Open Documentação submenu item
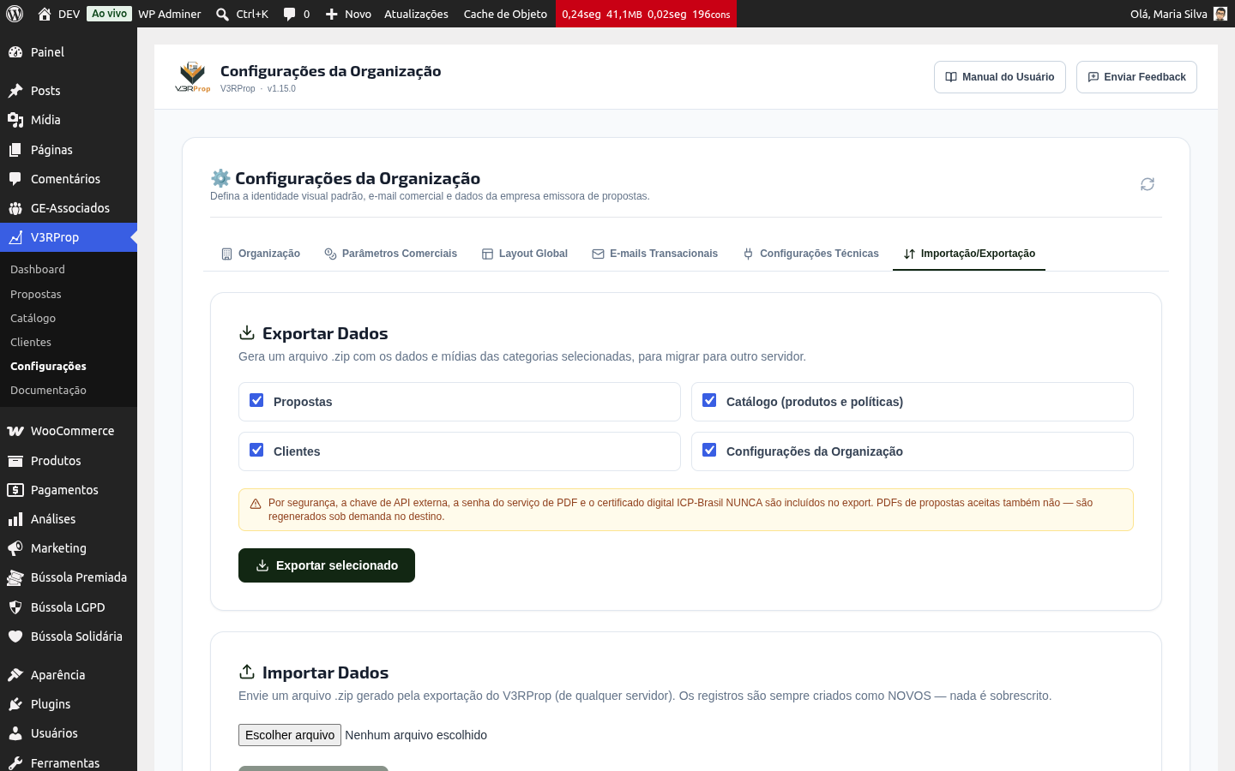Image resolution: width=1235 pixels, height=771 pixels. coord(48,390)
